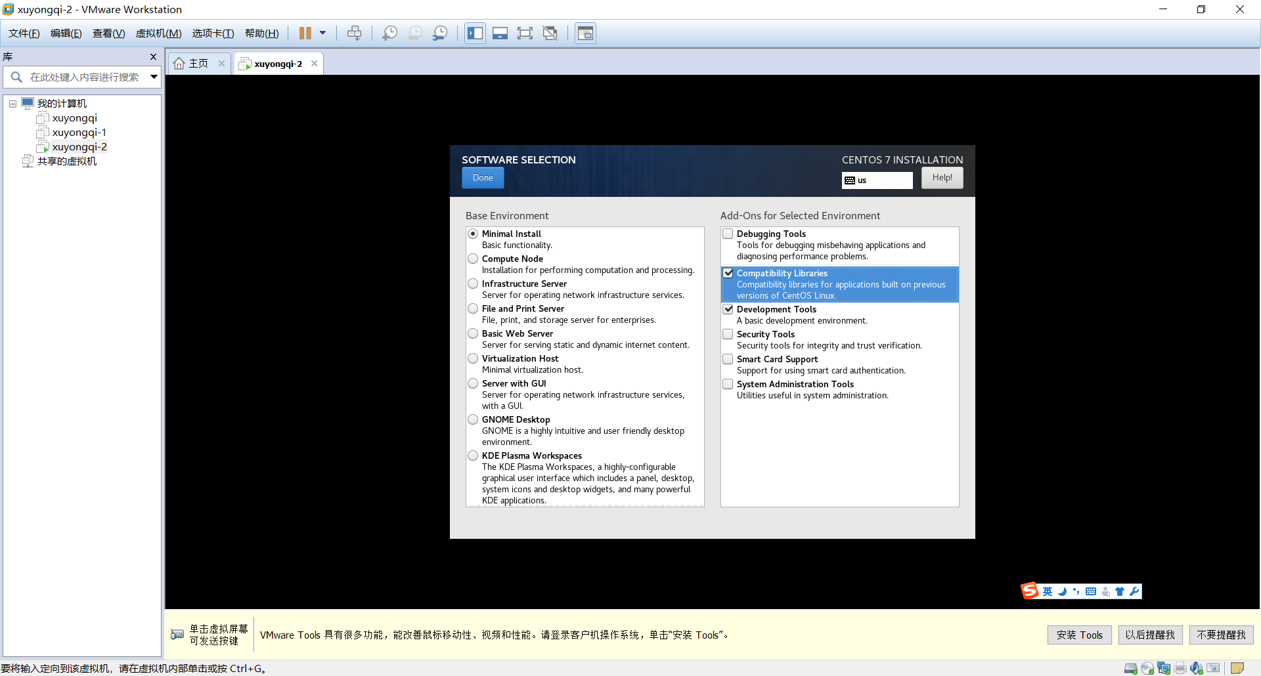
Task: Click the CD/DVD drive status bar icon
Action: coord(1147,668)
